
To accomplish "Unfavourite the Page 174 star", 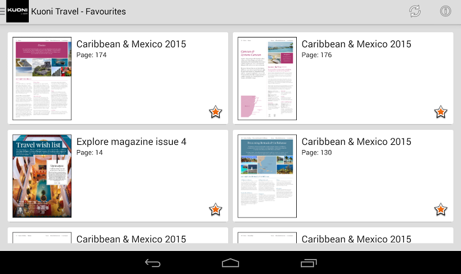I will point(216,112).
